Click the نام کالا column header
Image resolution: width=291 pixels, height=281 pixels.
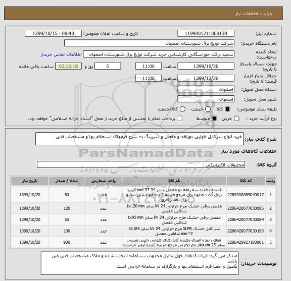pos(174,181)
